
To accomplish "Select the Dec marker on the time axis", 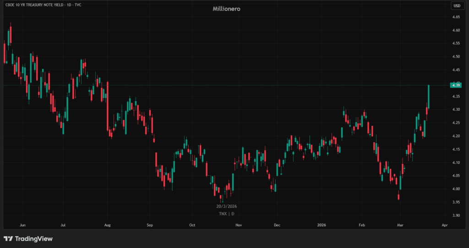I will pos(277,225).
